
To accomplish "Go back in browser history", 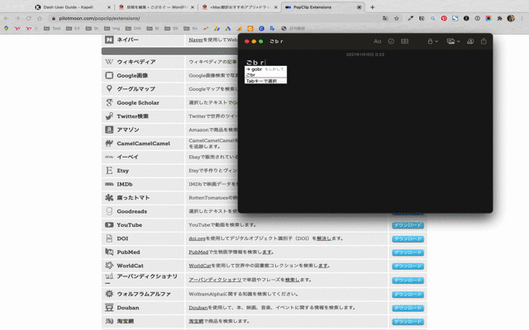I will (x=6, y=18).
